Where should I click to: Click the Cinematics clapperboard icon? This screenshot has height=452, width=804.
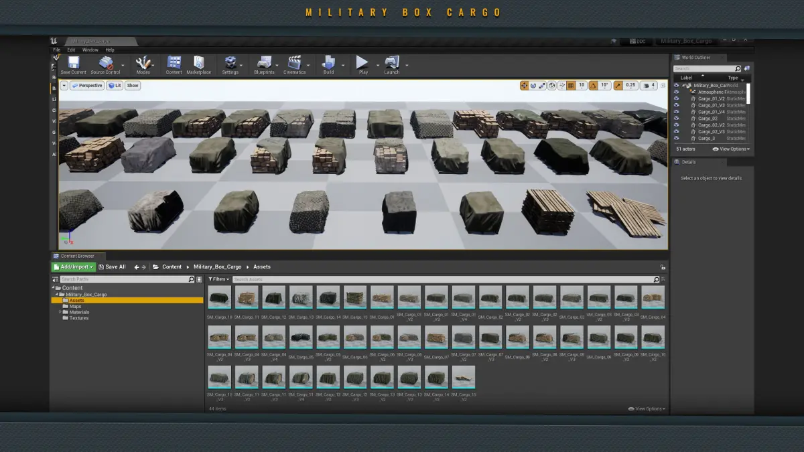(x=294, y=63)
